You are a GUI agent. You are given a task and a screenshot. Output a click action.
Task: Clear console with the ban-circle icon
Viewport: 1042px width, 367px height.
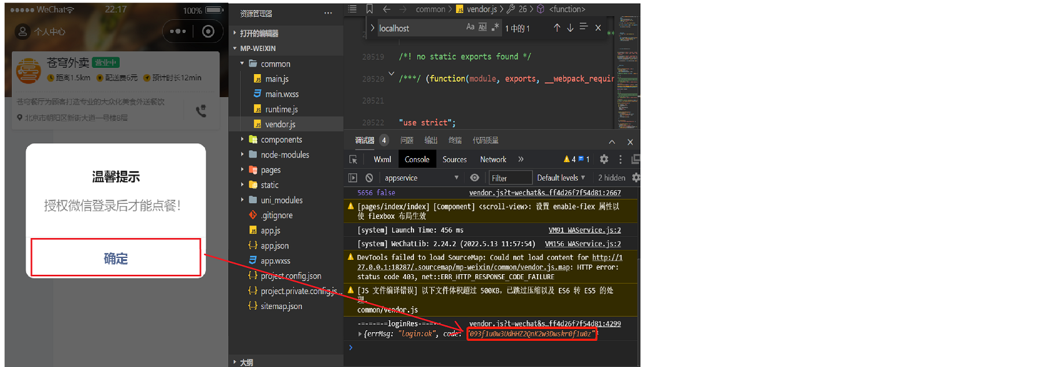point(369,178)
